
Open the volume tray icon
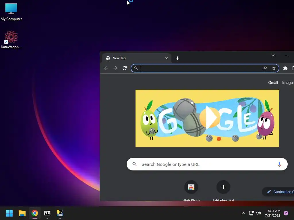258,213
